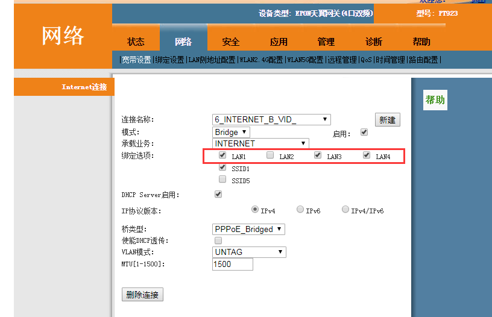Image resolution: width=492 pixels, height=317 pixels.
Task: Expand the VLAN模式 UNTAG dropdown
Action: [x=249, y=252]
